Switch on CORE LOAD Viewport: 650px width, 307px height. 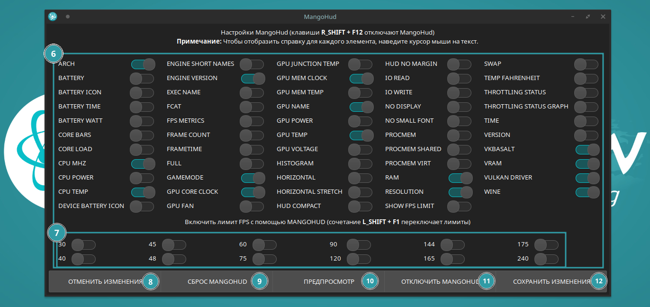point(142,149)
